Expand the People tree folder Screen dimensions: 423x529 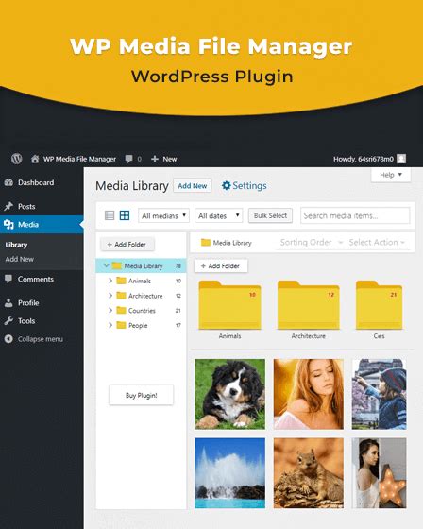[110, 325]
